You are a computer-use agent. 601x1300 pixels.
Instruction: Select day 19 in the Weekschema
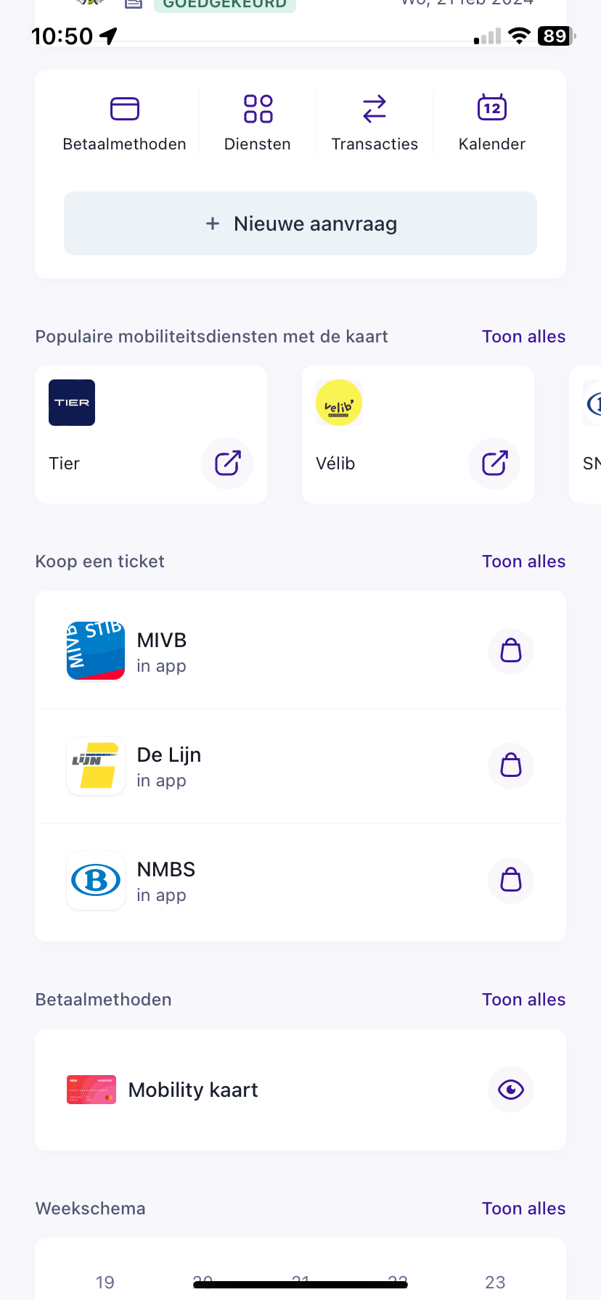(105, 1282)
